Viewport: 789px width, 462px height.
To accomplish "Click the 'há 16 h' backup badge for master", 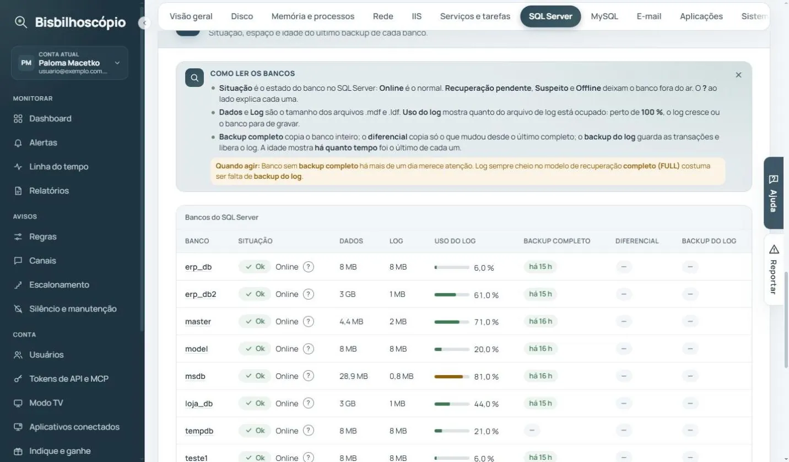I will point(541,321).
